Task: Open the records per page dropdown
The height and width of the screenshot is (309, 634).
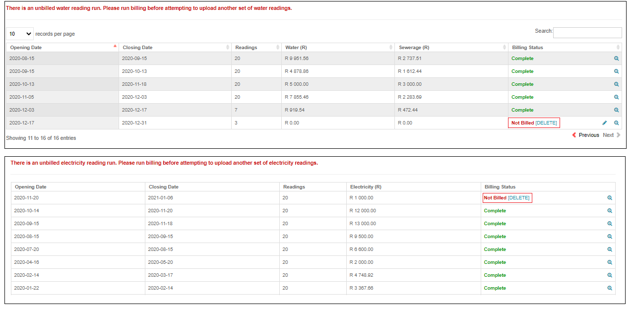Action: tap(20, 34)
